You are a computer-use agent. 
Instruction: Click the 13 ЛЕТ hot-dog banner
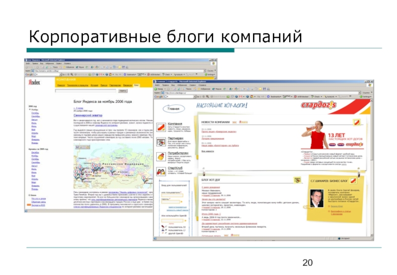[332, 135]
